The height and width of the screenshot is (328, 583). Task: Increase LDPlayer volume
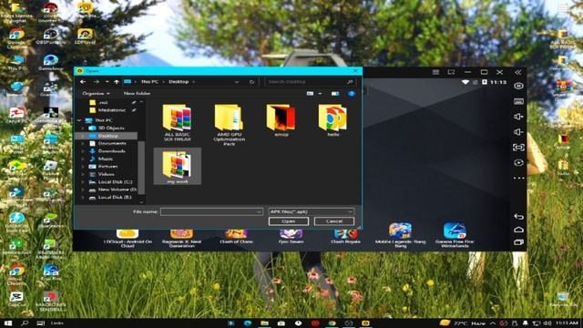(518, 117)
